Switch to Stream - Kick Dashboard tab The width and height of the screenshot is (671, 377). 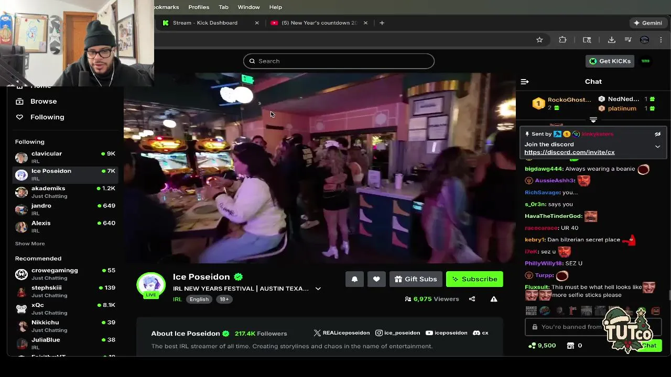click(x=205, y=23)
